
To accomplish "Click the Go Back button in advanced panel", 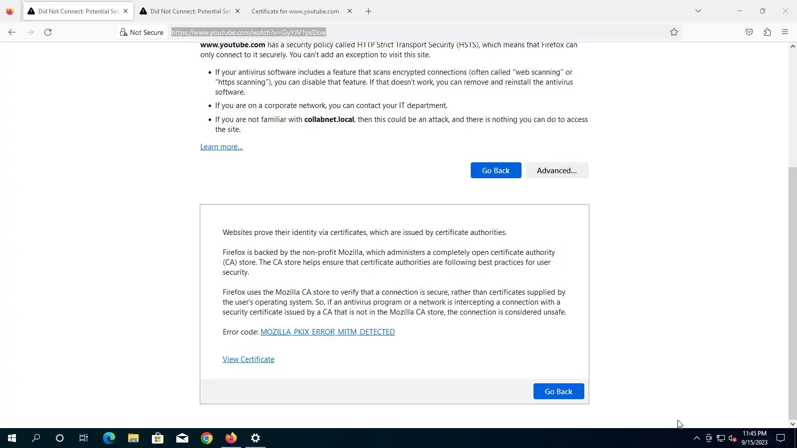I will pos(558,391).
